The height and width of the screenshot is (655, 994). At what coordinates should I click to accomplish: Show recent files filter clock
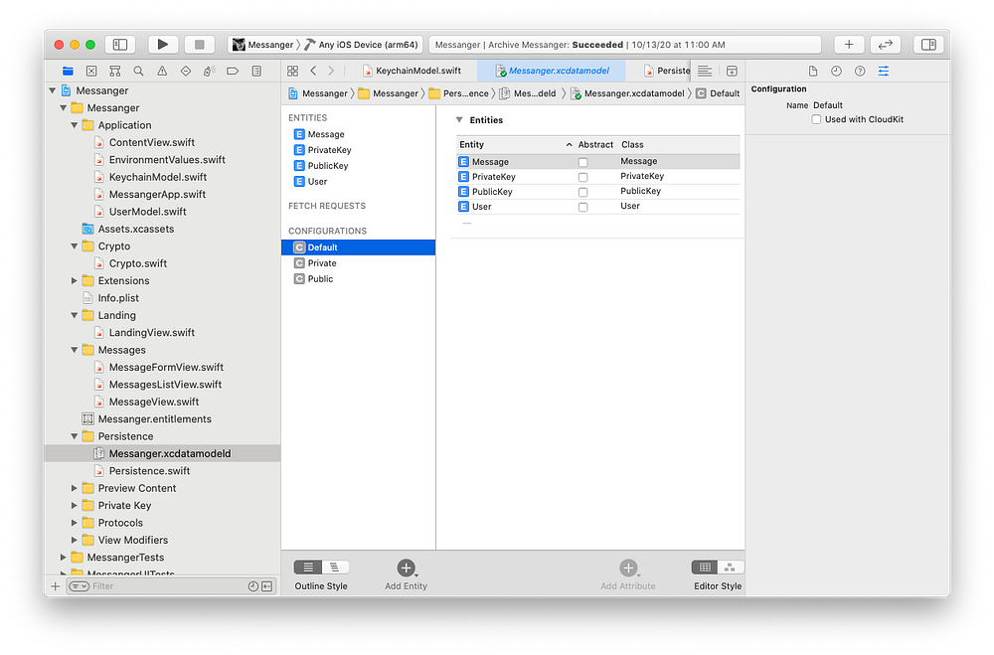pos(252,585)
